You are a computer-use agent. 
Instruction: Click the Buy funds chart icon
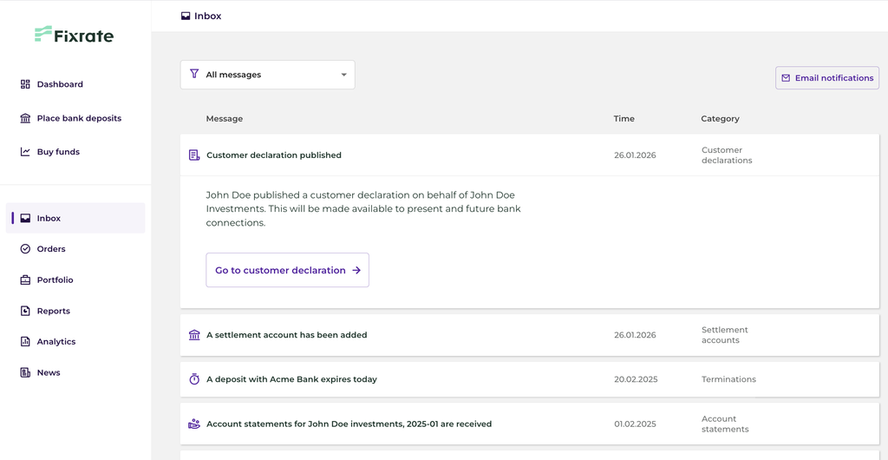click(25, 152)
